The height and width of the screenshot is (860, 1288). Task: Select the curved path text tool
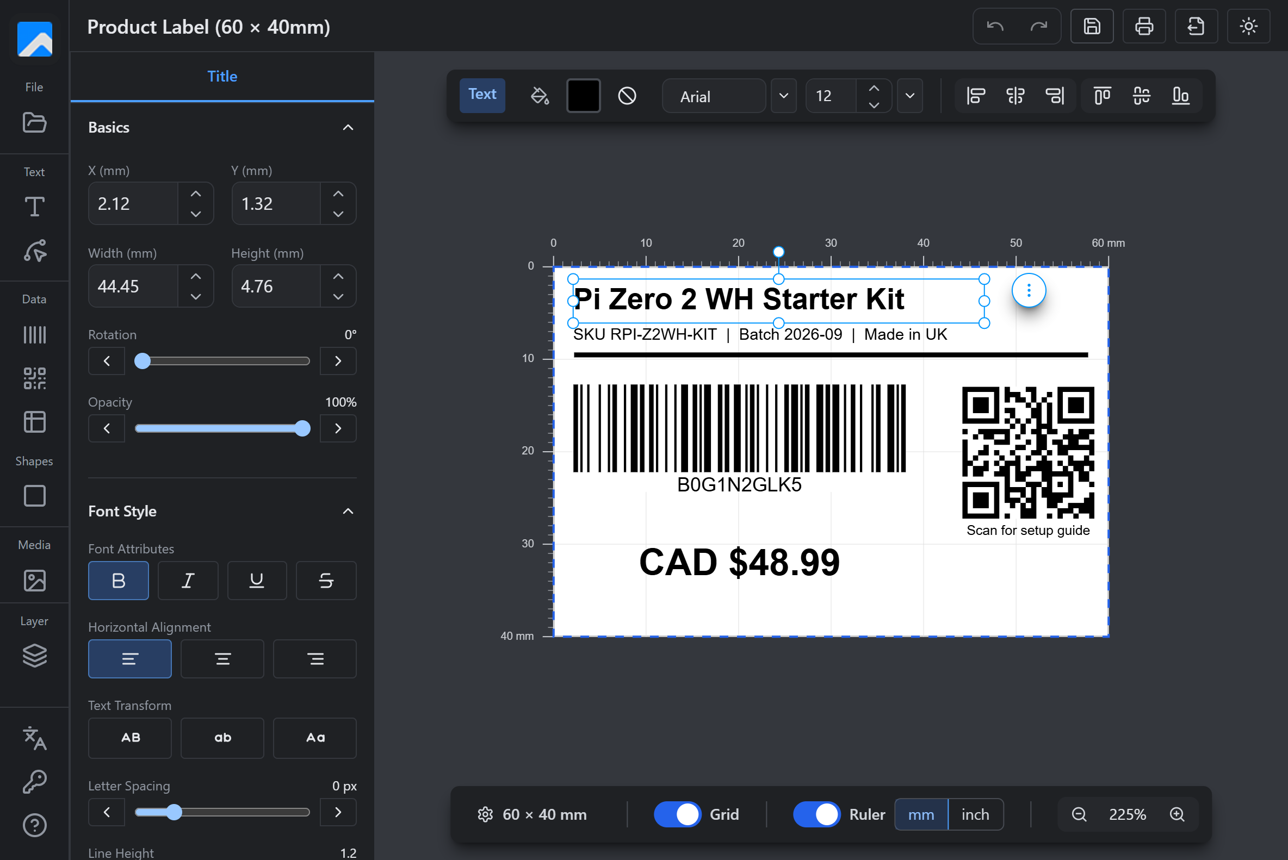click(34, 251)
